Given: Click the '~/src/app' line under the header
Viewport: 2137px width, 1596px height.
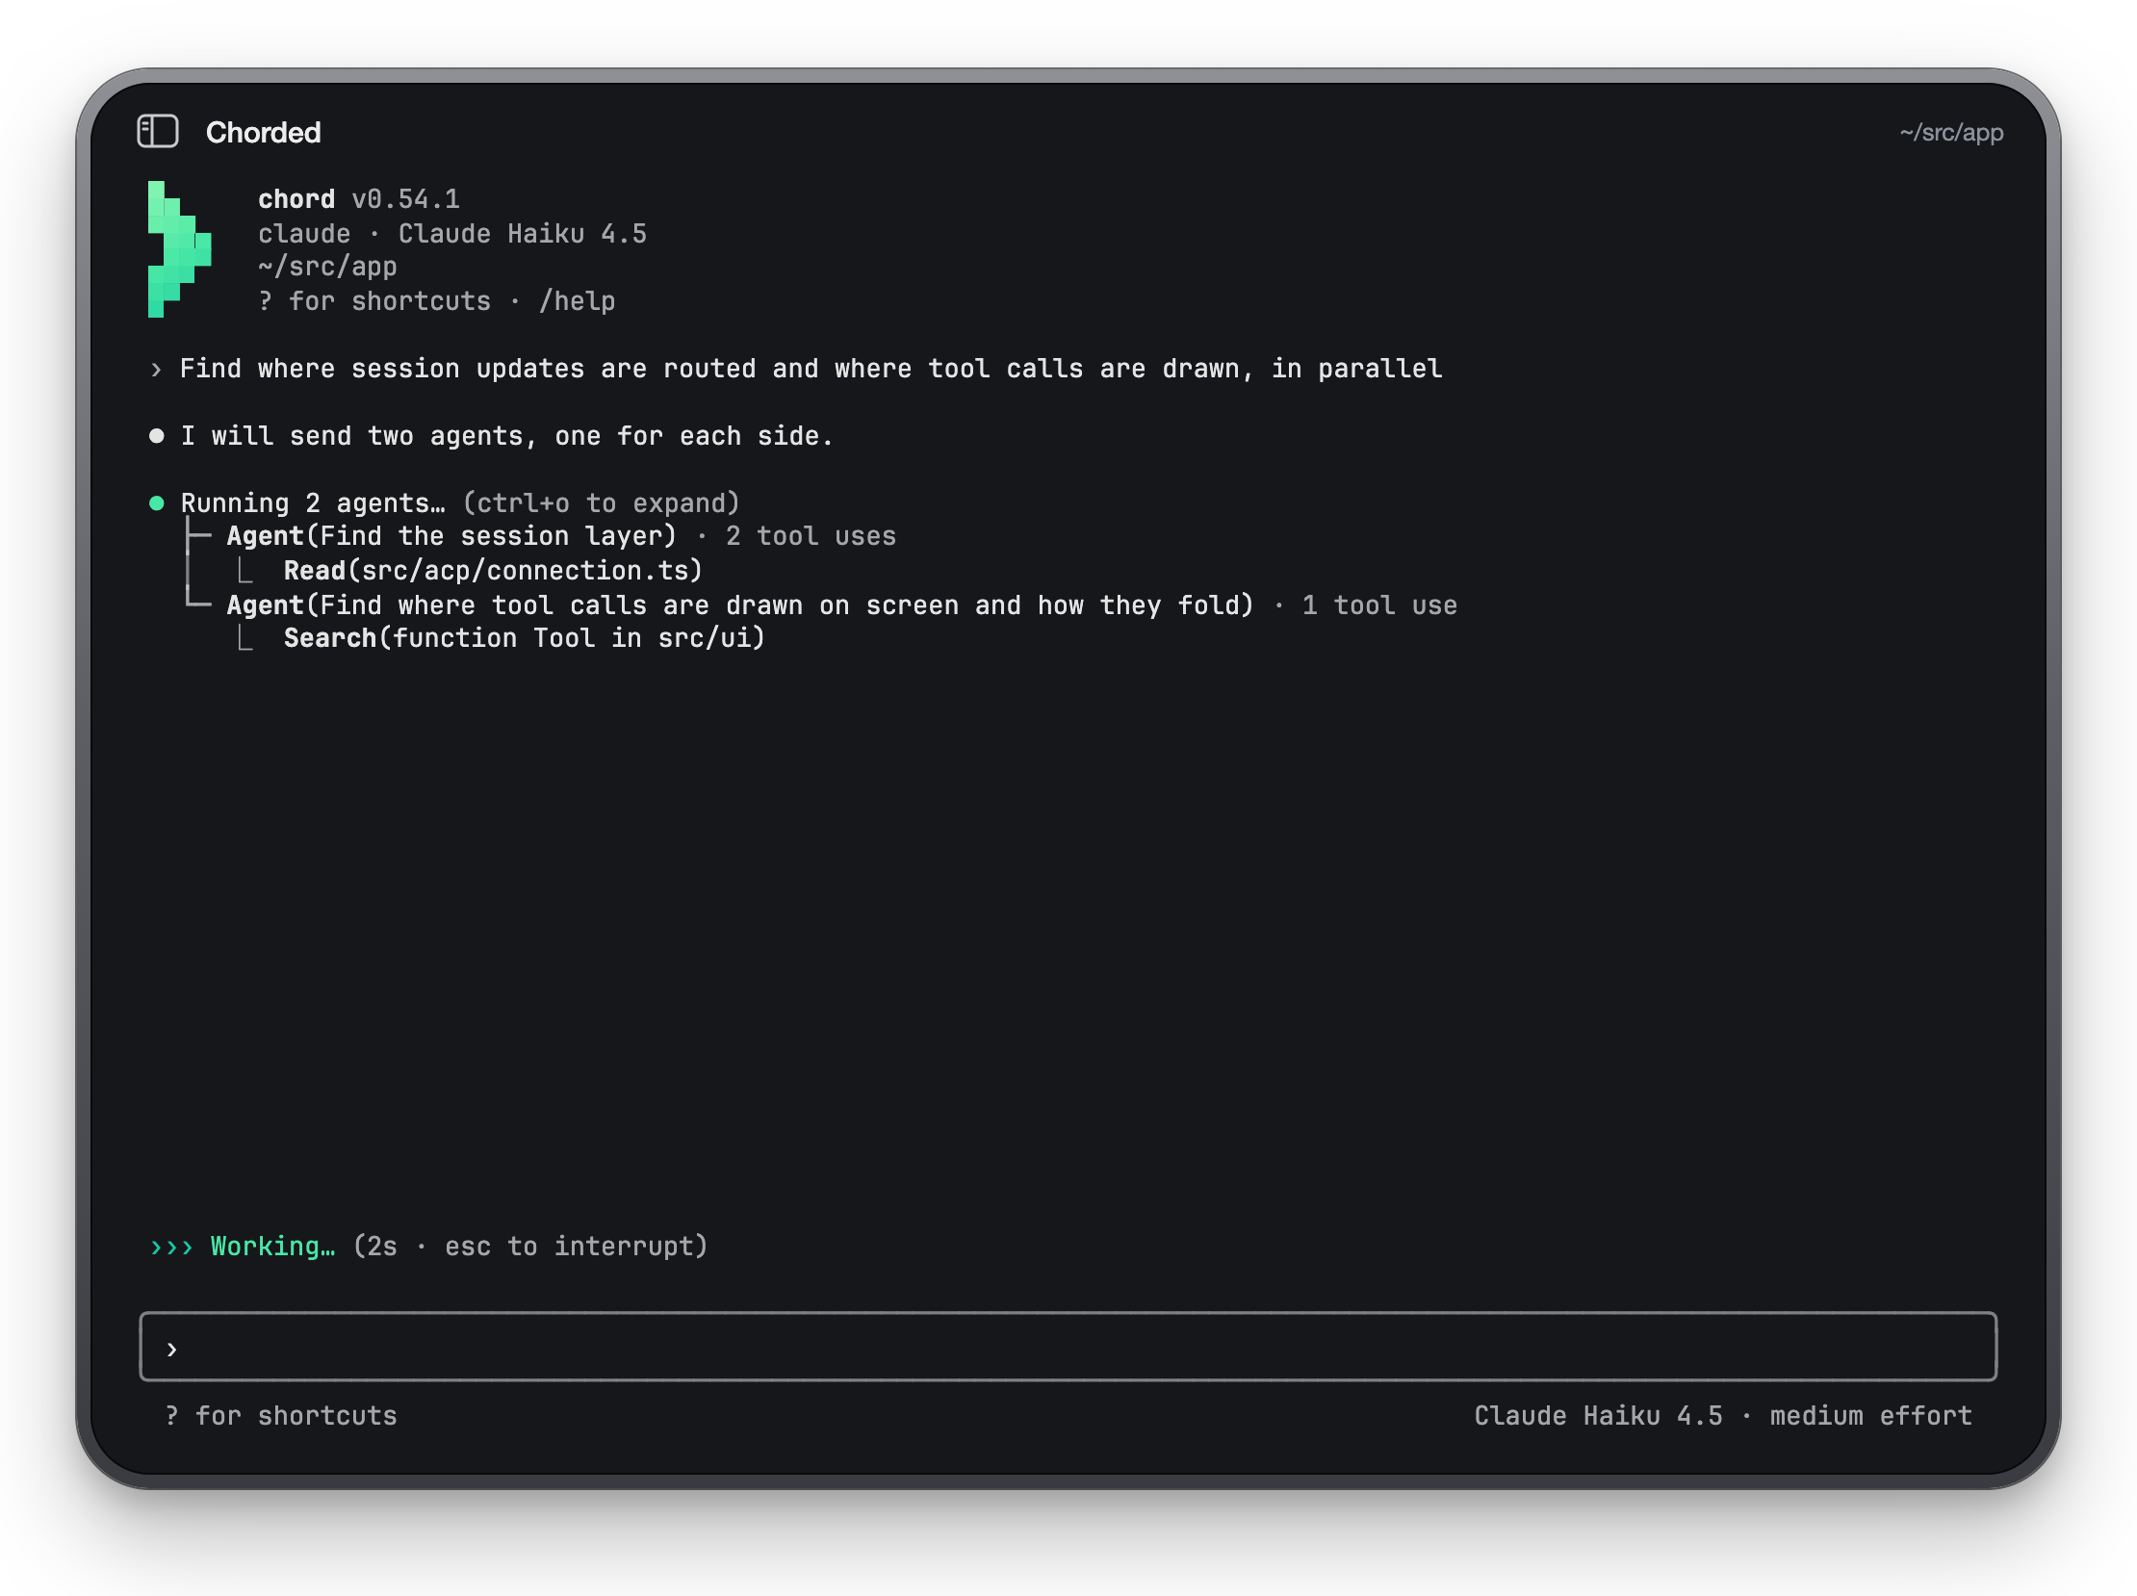Looking at the screenshot, I should [327, 267].
